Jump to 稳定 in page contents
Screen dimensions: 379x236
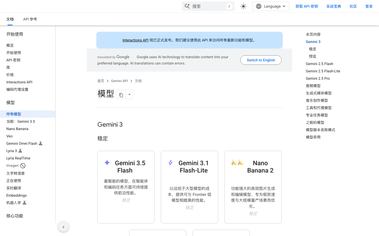coord(313,49)
